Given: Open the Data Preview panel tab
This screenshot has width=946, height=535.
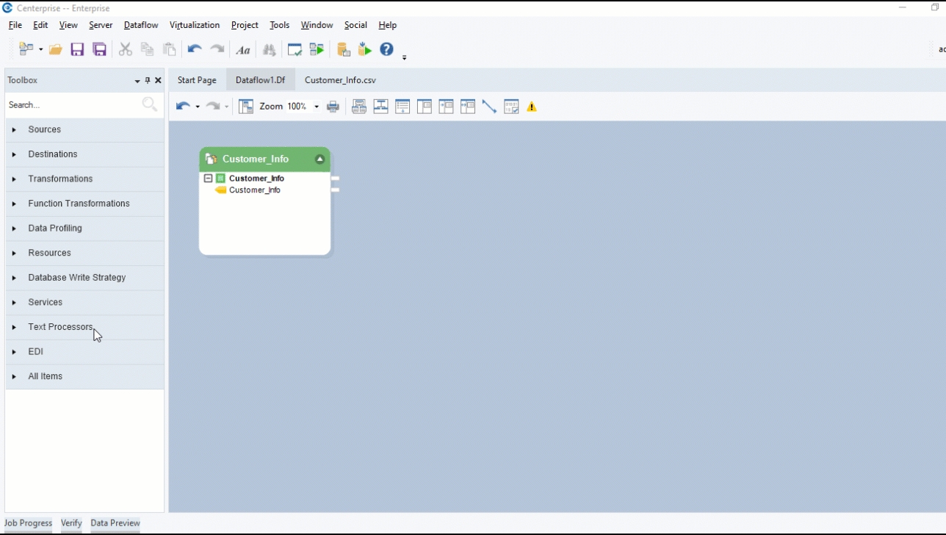Looking at the screenshot, I should click(x=115, y=523).
